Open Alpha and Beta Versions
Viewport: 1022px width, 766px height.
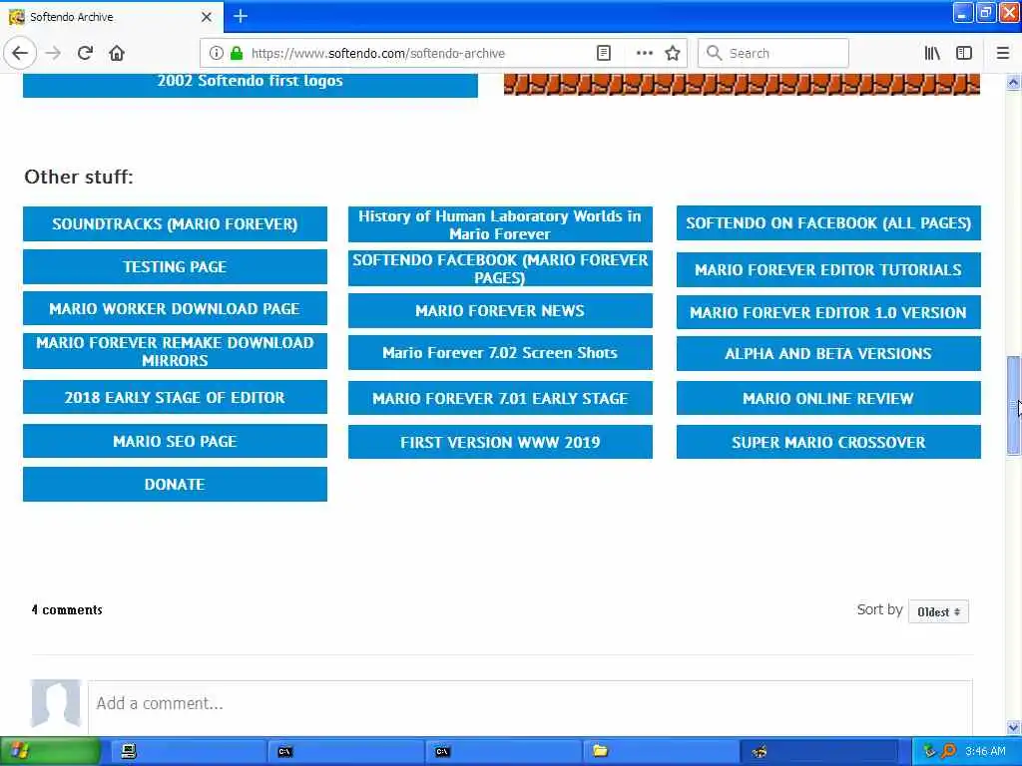tap(828, 354)
